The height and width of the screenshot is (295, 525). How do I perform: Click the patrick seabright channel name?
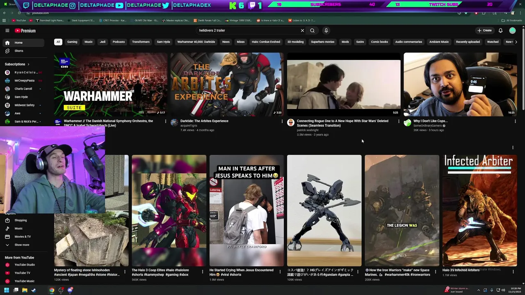pos(308,130)
